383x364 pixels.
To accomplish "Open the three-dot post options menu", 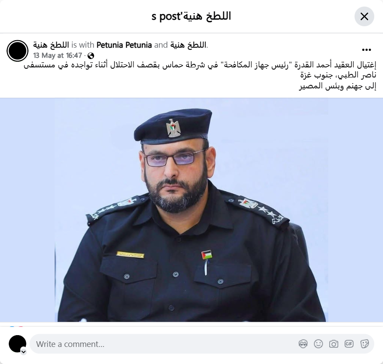I will pos(366,50).
